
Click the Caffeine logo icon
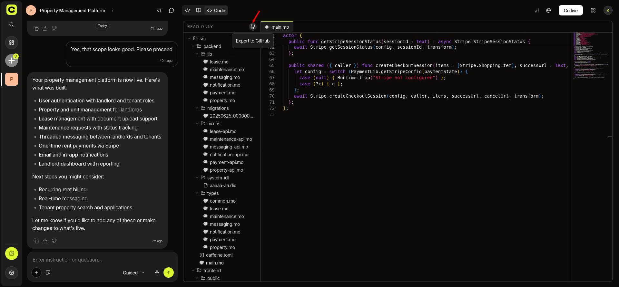(12, 10)
